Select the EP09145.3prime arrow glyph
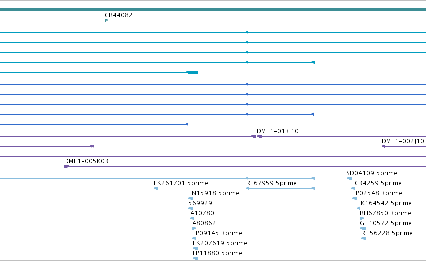The width and height of the screenshot is (426, 261). point(194,238)
